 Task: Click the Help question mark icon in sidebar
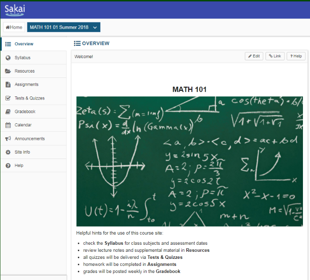[x=8, y=166]
